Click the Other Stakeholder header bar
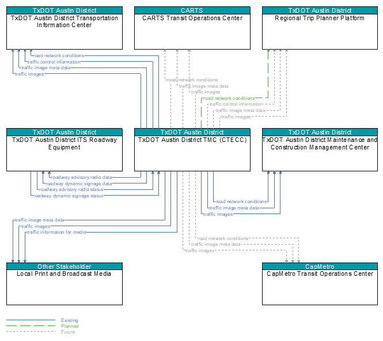The height and width of the screenshot is (341, 383). 65,267
